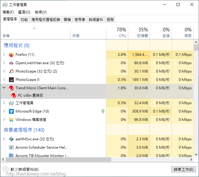Open the 檢視(V) menu

point(41,12)
